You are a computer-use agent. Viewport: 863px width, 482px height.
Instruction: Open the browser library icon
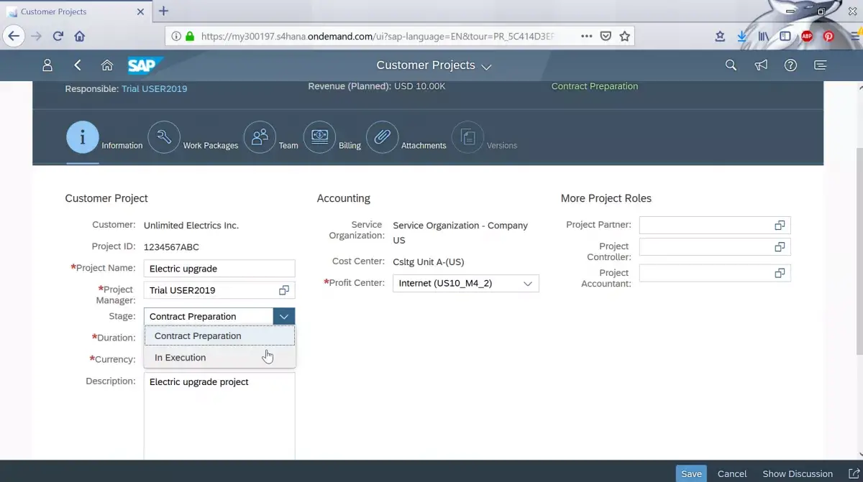pyautogui.click(x=764, y=36)
